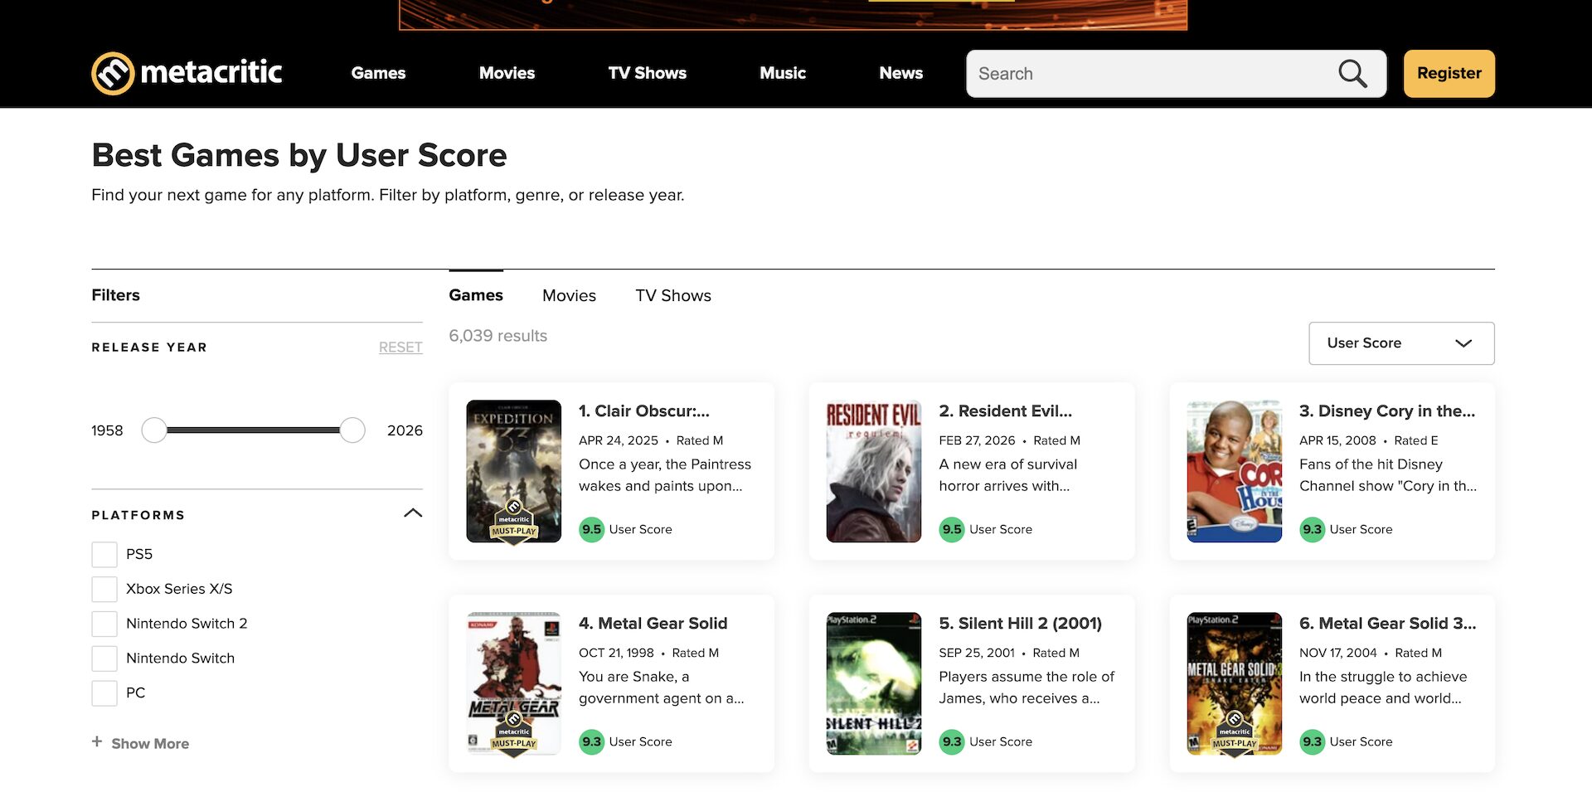
Task: Click the plus icon beside Show More
Action: pyautogui.click(x=97, y=742)
